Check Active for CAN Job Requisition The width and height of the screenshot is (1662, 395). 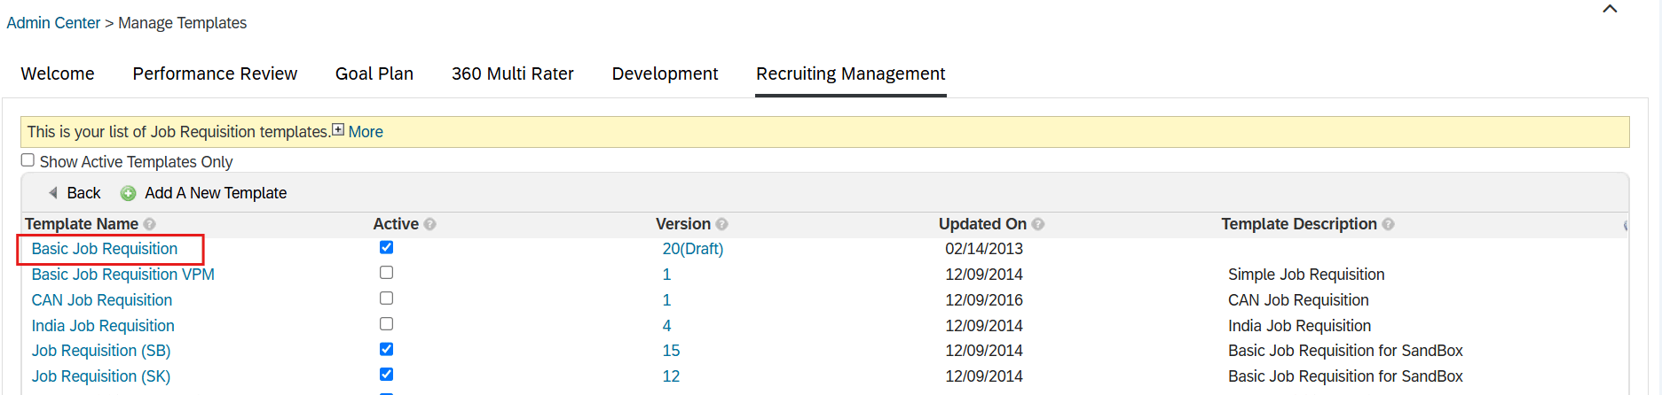point(386,298)
